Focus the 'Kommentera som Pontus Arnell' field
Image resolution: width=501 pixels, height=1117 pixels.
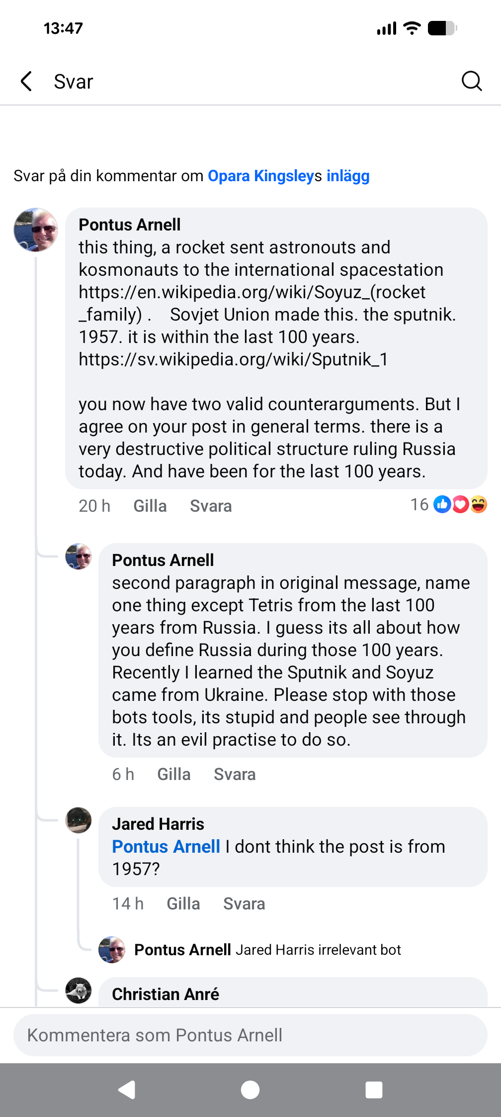click(250, 1035)
